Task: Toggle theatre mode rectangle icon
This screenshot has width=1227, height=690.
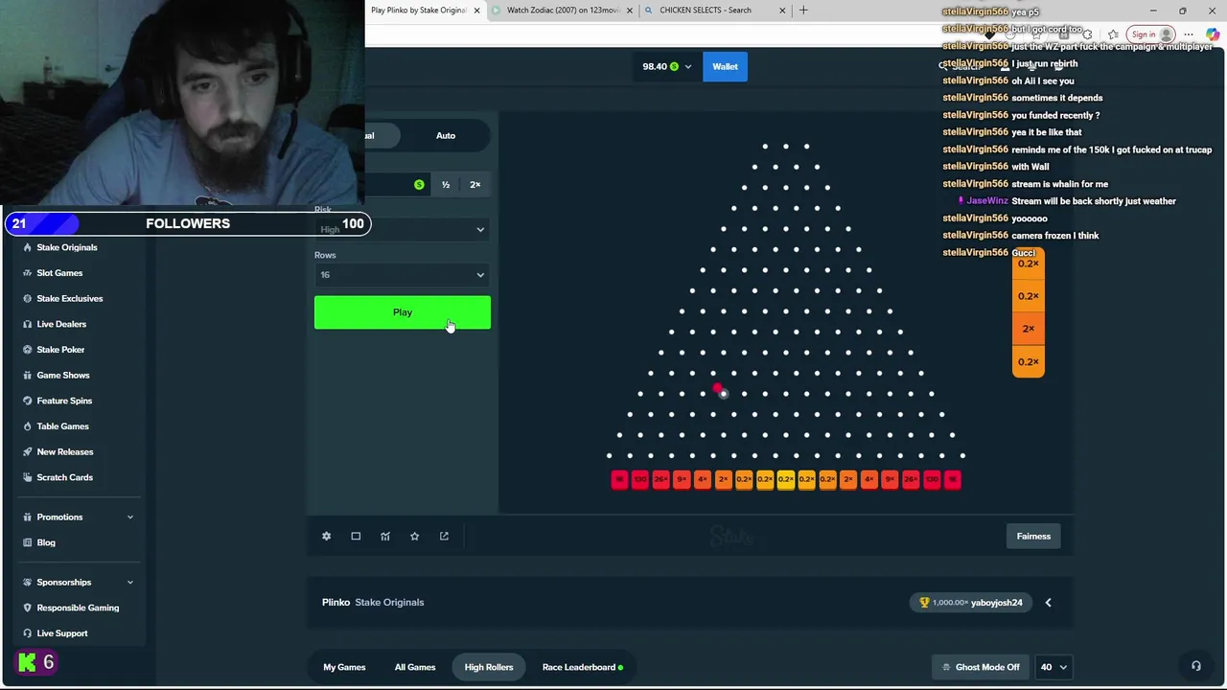Action: (356, 536)
